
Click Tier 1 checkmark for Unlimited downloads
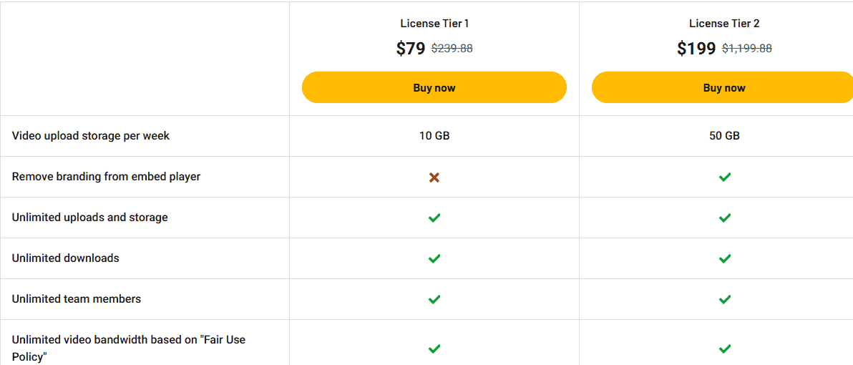point(434,258)
